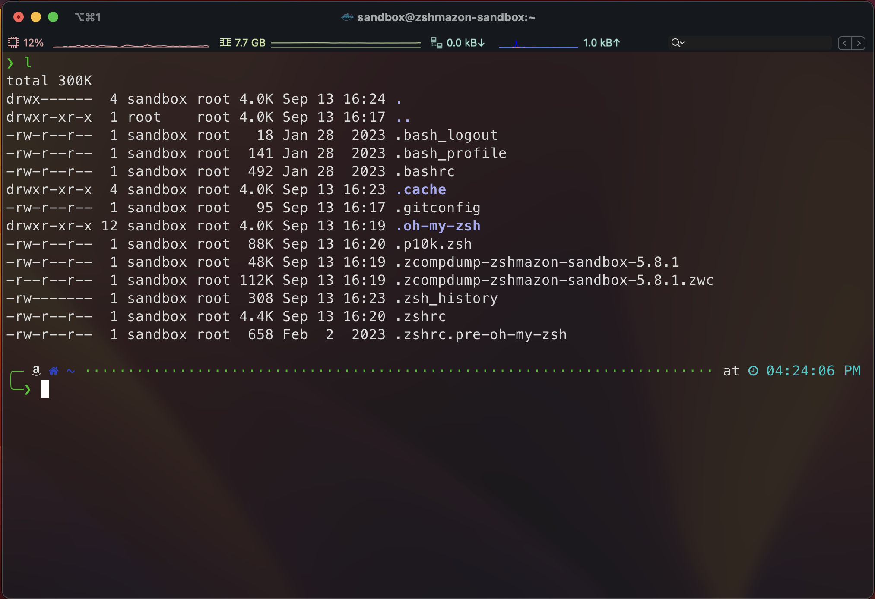The image size is (875, 599).
Task: Click into the status bar search field
Action: pyautogui.click(x=756, y=43)
